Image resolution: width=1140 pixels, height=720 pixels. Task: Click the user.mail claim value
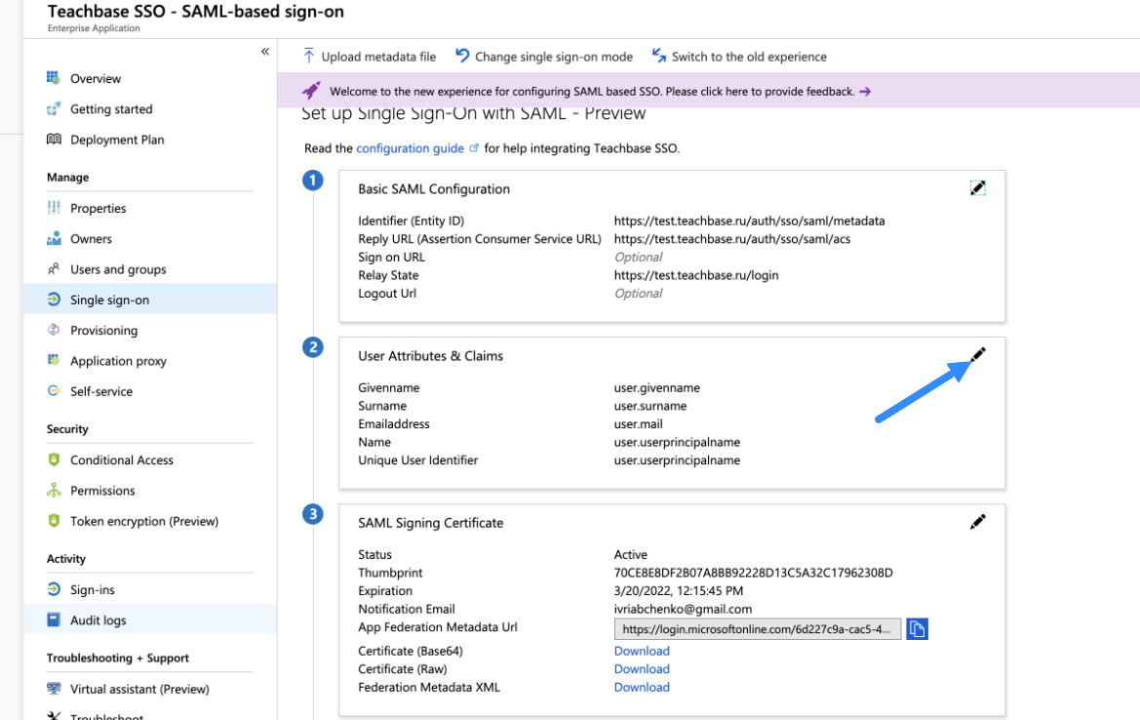click(x=639, y=424)
